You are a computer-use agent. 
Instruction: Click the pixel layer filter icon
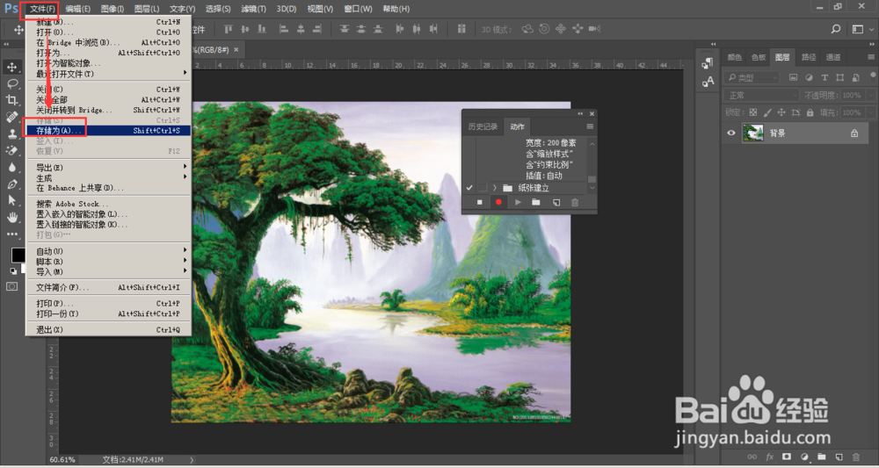(x=793, y=77)
